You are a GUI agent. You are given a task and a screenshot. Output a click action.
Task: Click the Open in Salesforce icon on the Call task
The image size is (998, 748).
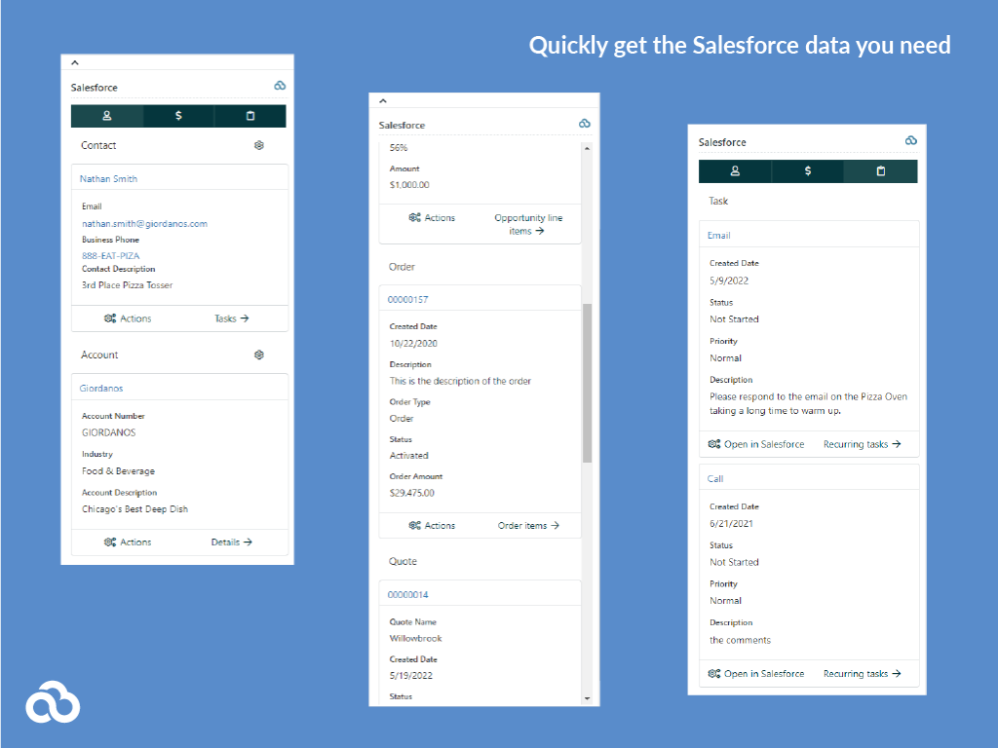712,673
